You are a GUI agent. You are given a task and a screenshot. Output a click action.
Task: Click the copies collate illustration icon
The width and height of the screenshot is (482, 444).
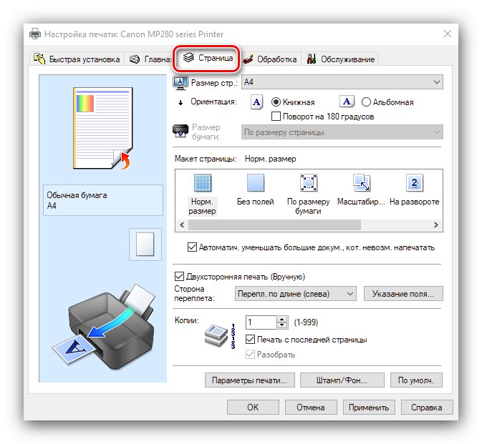point(220,336)
